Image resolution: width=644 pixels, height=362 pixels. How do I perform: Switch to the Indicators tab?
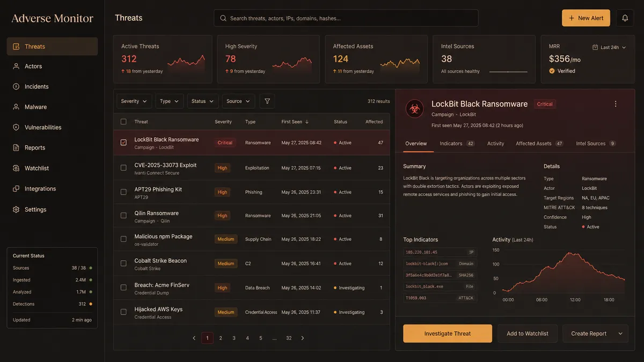pos(457,144)
